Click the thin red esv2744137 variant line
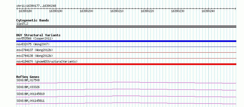 [126, 53]
